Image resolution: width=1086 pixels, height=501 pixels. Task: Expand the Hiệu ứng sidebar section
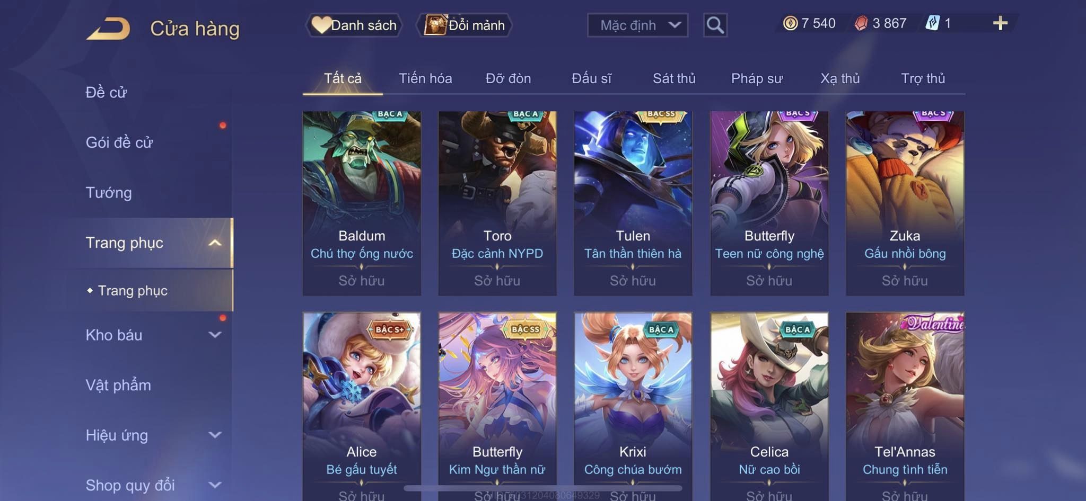click(x=215, y=435)
